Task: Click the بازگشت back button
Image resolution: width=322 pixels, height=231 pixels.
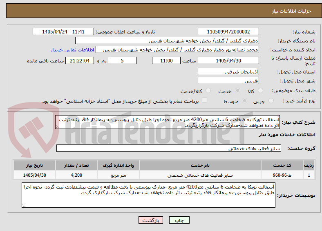Action: (x=151, y=220)
